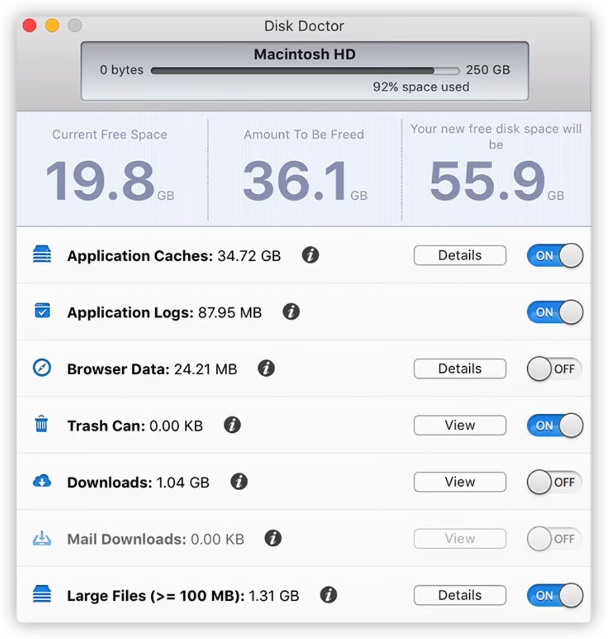The image size is (608, 639).
Task: Click the 36.1 GB amount to be freed
Action: (305, 181)
